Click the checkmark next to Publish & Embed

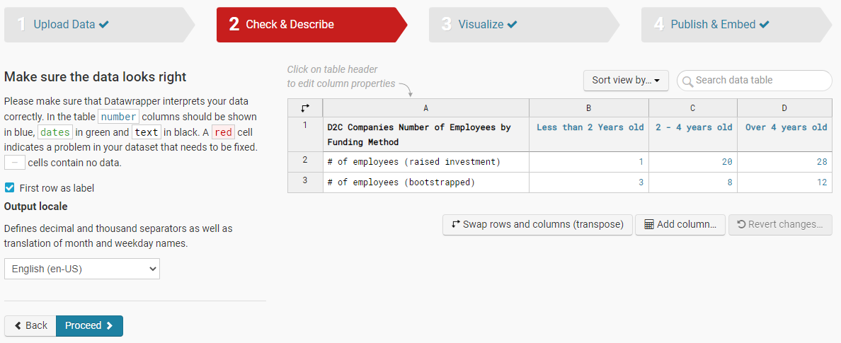point(765,25)
